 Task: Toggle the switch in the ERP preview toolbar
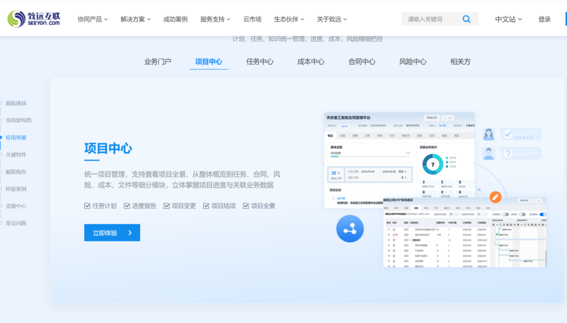coord(543,215)
